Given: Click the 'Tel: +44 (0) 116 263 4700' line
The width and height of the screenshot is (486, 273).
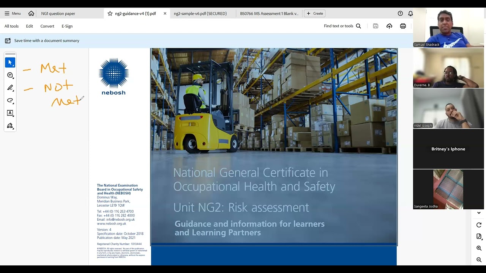Looking at the screenshot, I should pyautogui.click(x=115, y=212).
